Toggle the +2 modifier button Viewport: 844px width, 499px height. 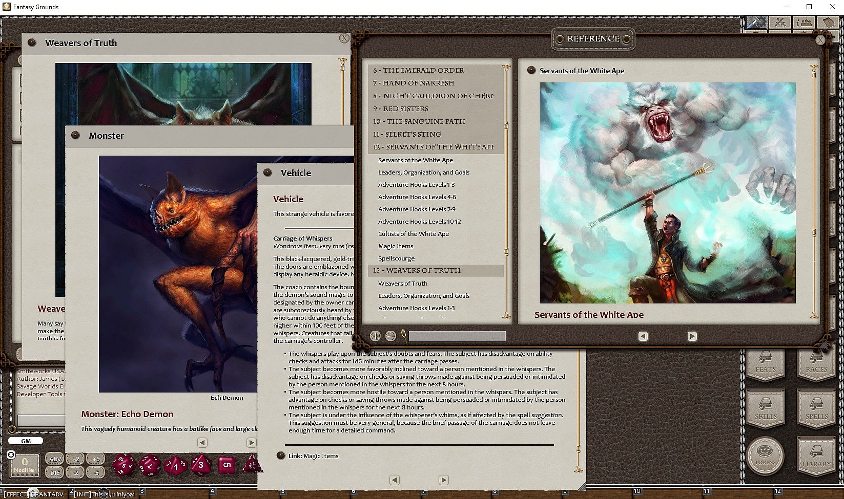(75, 459)
